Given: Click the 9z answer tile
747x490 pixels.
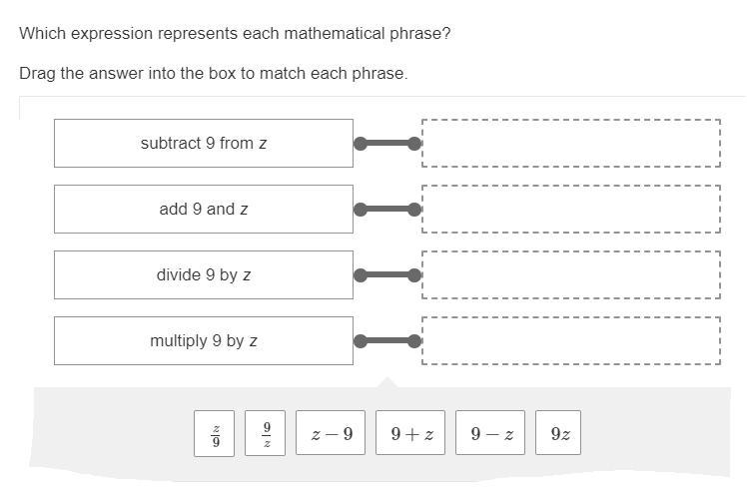Looking at the screenshot, I should [x=558, y=433].
